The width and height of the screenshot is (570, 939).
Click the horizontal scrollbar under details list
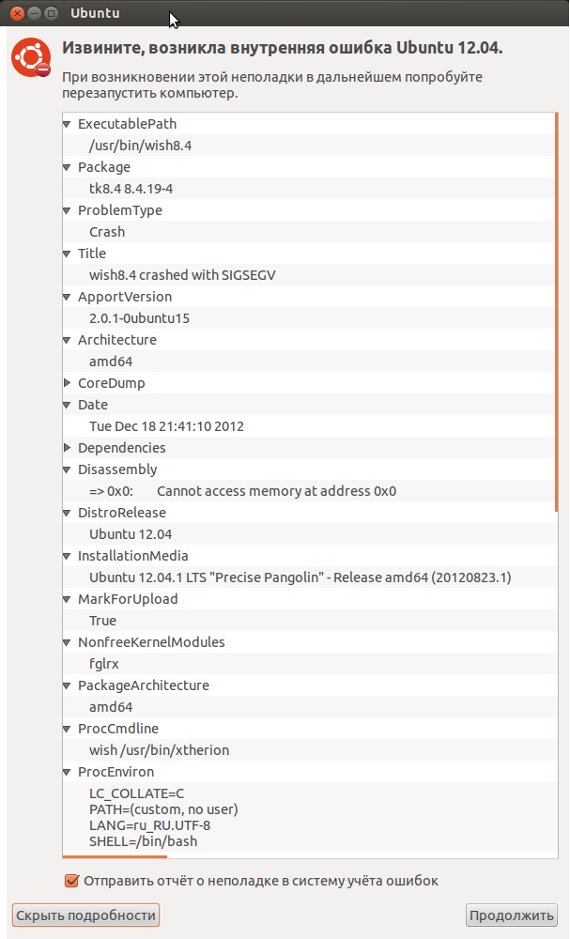point(115,856)
